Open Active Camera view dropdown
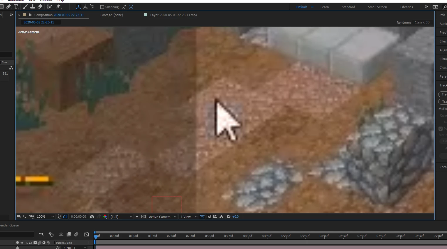 point(163,217)
